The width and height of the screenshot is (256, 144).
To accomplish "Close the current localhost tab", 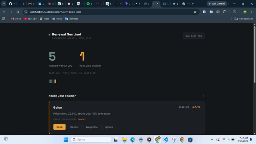I will coord(158,3).
